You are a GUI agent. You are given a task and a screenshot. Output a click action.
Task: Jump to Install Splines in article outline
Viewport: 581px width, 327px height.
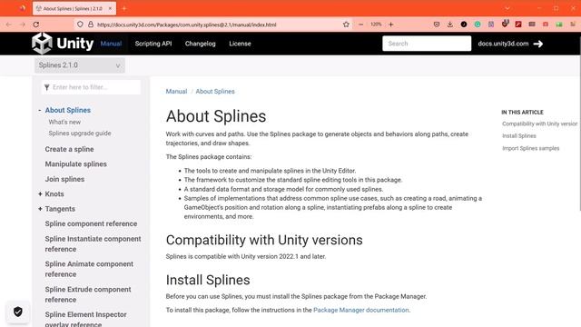click(518, 136)
